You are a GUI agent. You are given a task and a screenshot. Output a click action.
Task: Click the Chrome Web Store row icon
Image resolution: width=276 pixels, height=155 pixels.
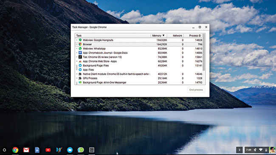point(80,61)
